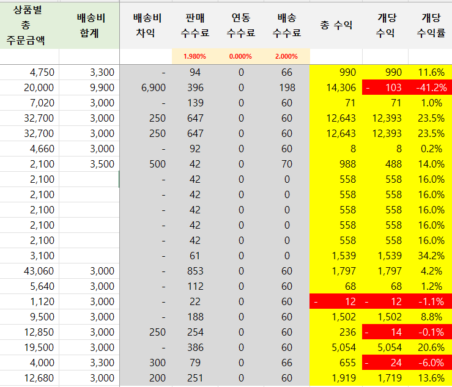
Task: Select order amount cell 19,500
Action: pos(29,347)
